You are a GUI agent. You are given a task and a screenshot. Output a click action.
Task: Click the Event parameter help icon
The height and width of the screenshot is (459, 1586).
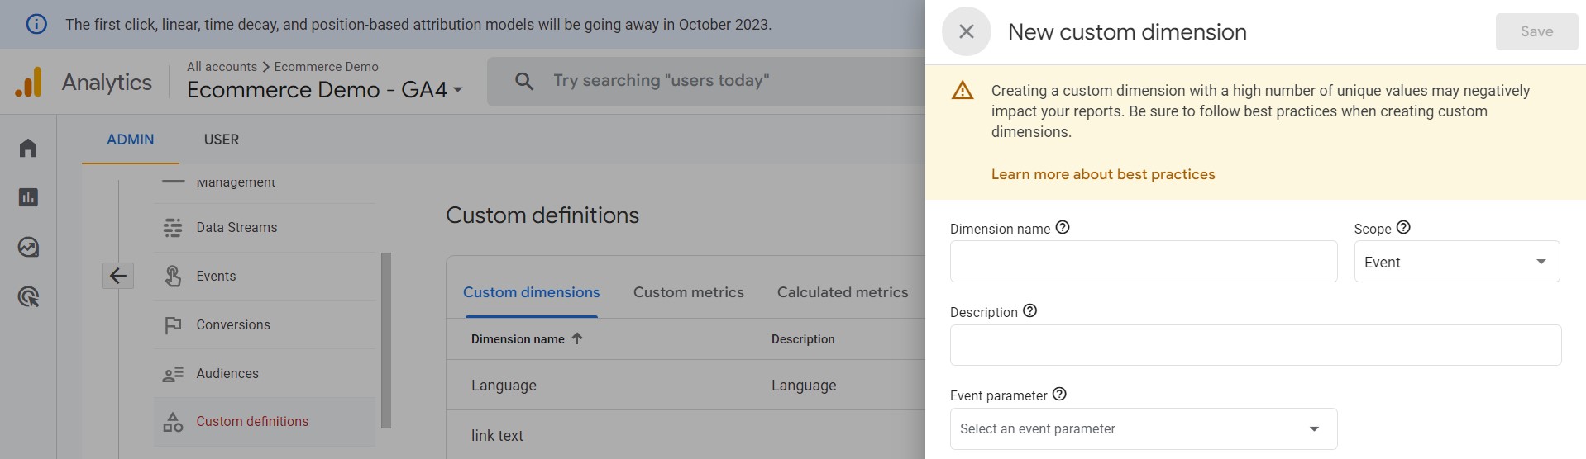[x=1059, y=395]
